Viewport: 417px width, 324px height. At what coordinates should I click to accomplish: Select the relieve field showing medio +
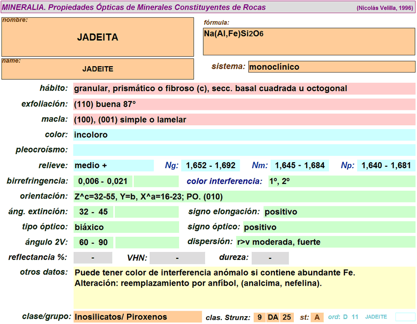coord(113,166)
